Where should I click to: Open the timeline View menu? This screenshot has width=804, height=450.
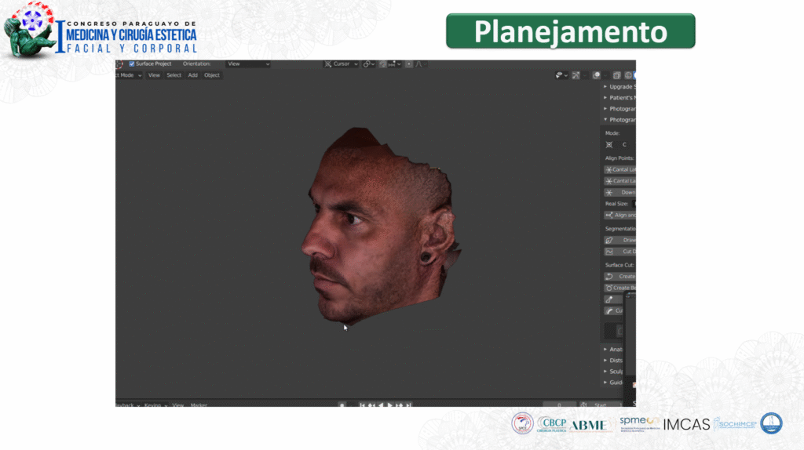coord(178,405)
